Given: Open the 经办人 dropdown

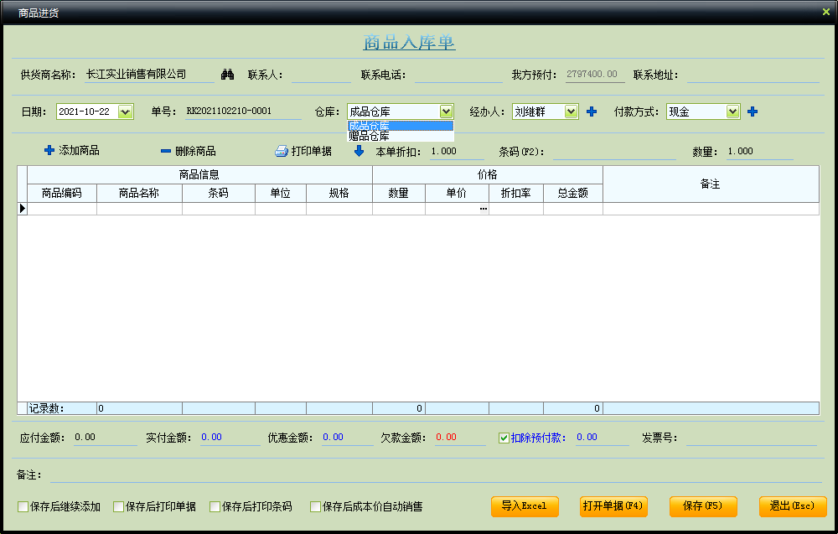Looking at the screenshot, I should (572, 111).
